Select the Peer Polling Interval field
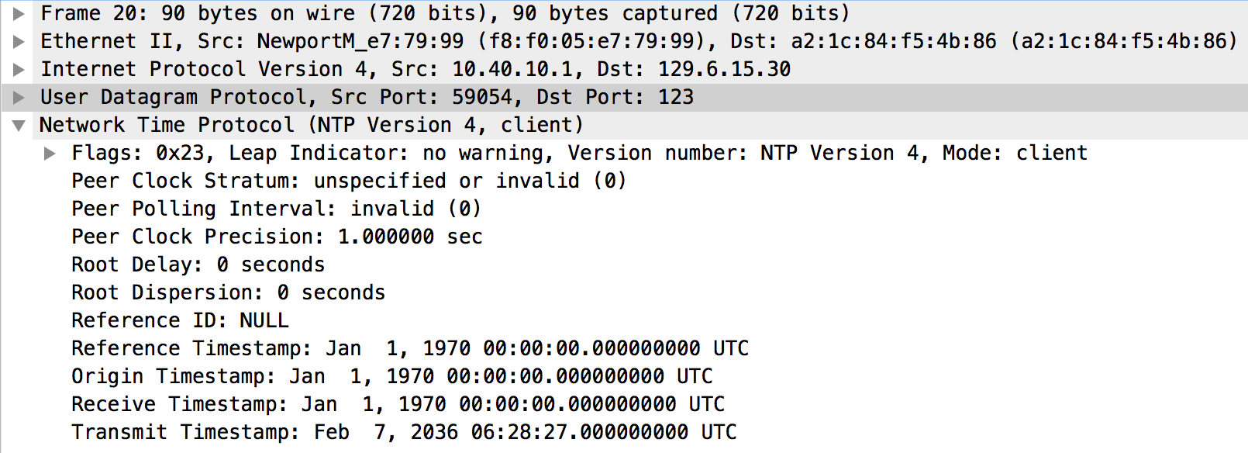1248x453 pixels. [277, 209]
